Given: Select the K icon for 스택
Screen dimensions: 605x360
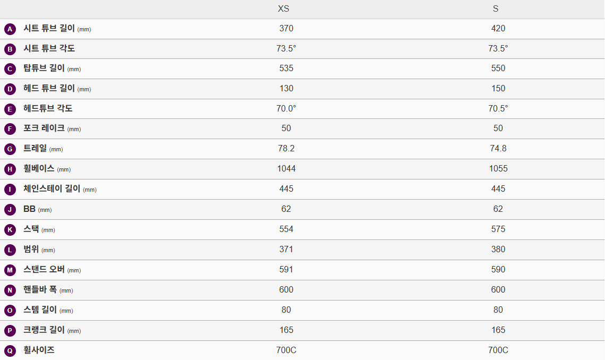Looking at the screenshot, I should (x=10, y=230).
